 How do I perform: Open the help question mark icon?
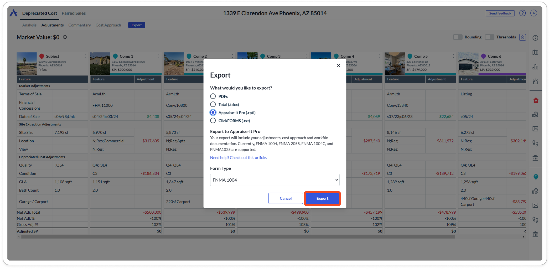pyautogui.click(x=522, y=13)
